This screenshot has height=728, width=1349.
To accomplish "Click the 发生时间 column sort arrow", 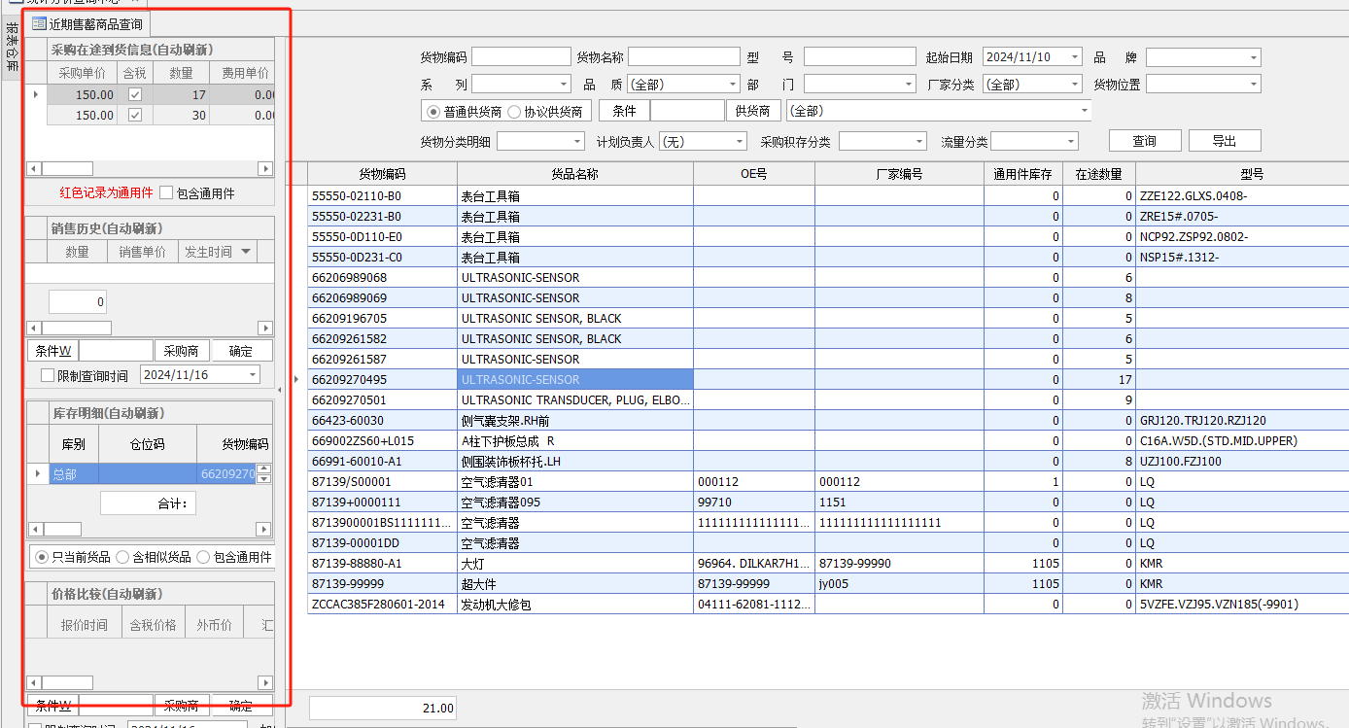I will [x=246, y=252].
